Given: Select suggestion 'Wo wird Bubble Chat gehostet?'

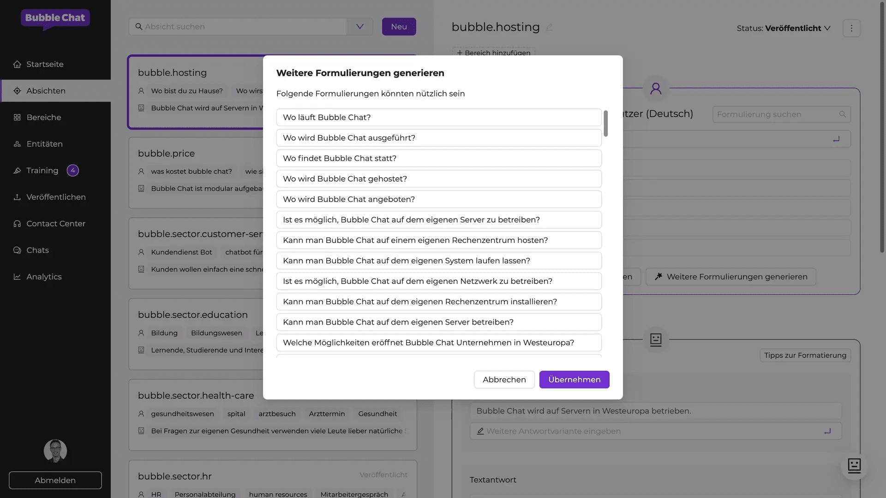Looking at the screenshot, I should 438,179.
